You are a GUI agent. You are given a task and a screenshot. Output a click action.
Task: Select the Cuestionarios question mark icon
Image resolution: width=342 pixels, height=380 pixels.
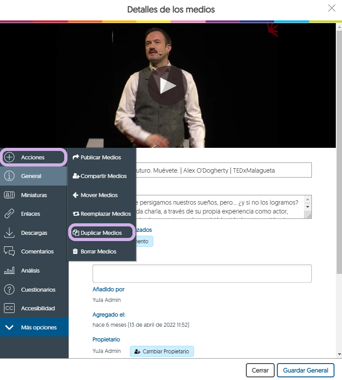[x=9, y=289]
